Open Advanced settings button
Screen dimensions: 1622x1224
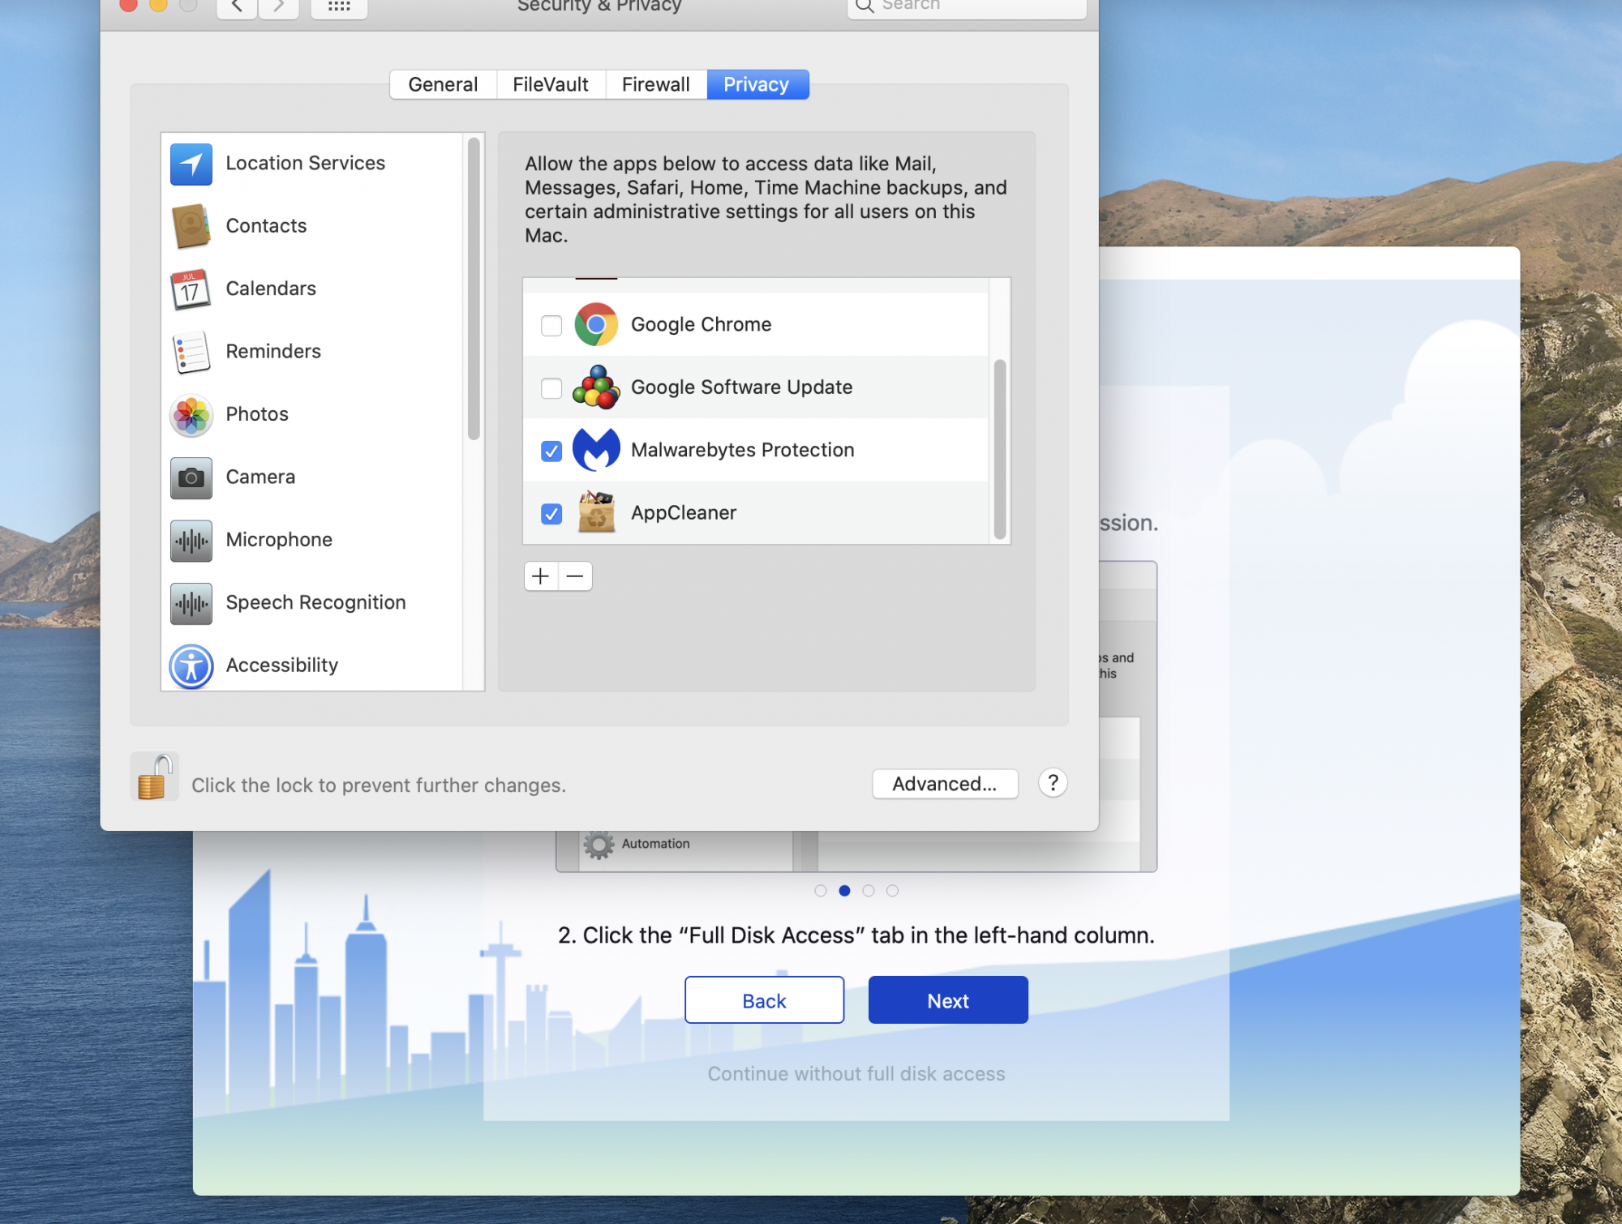click(x=945, y=784)
